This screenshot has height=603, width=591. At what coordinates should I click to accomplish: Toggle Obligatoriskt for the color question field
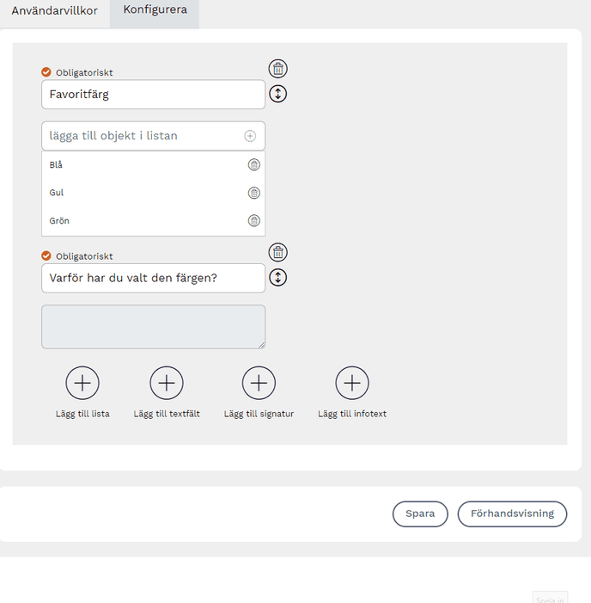point(46,255)
